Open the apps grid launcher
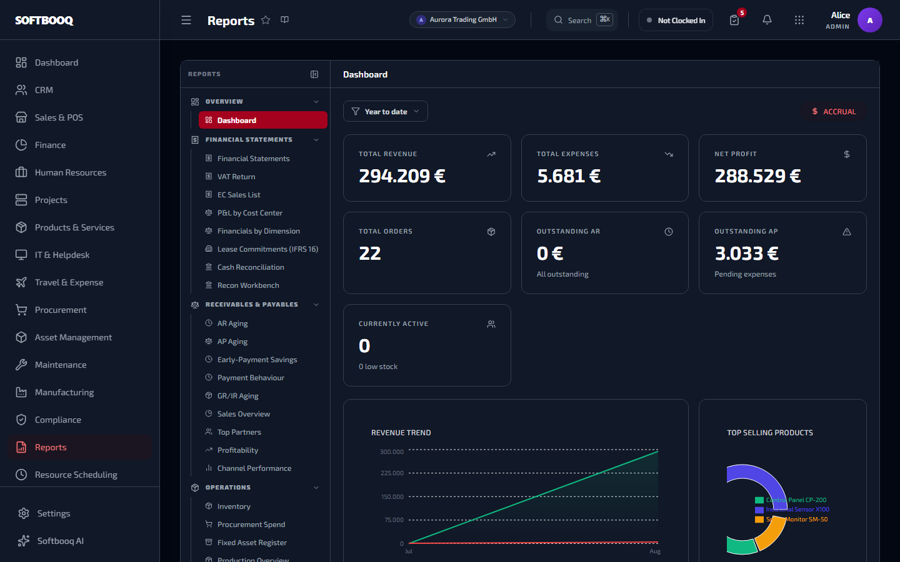 (x=799, y=20)
